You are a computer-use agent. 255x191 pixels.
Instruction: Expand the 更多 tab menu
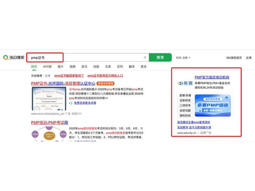click(144, 67)
